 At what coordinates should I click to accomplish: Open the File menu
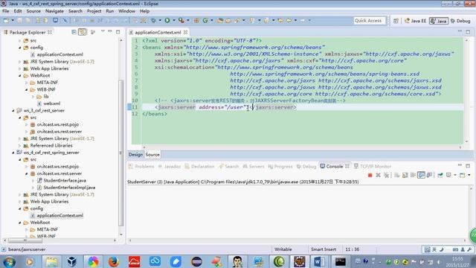(6, 11)
